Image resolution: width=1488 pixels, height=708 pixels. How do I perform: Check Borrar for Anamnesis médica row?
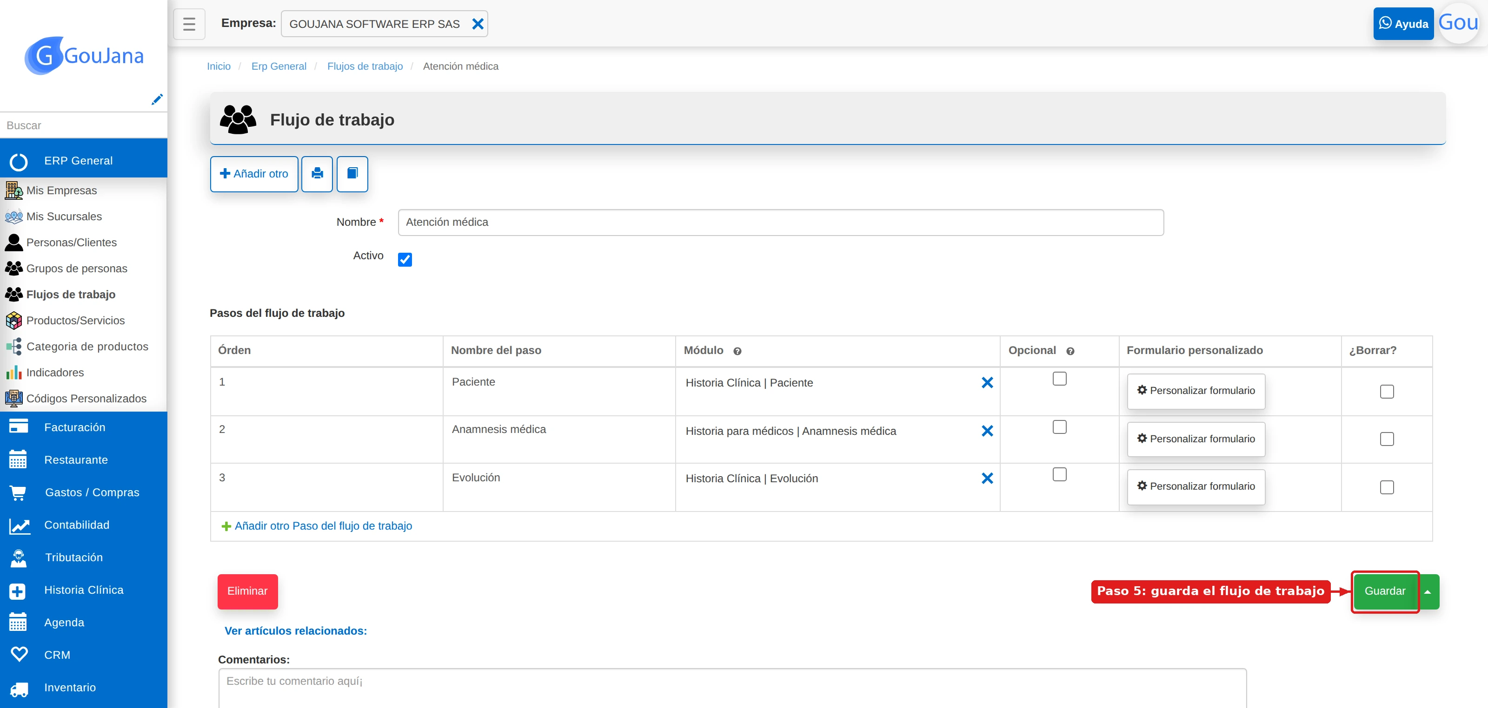1386,439
